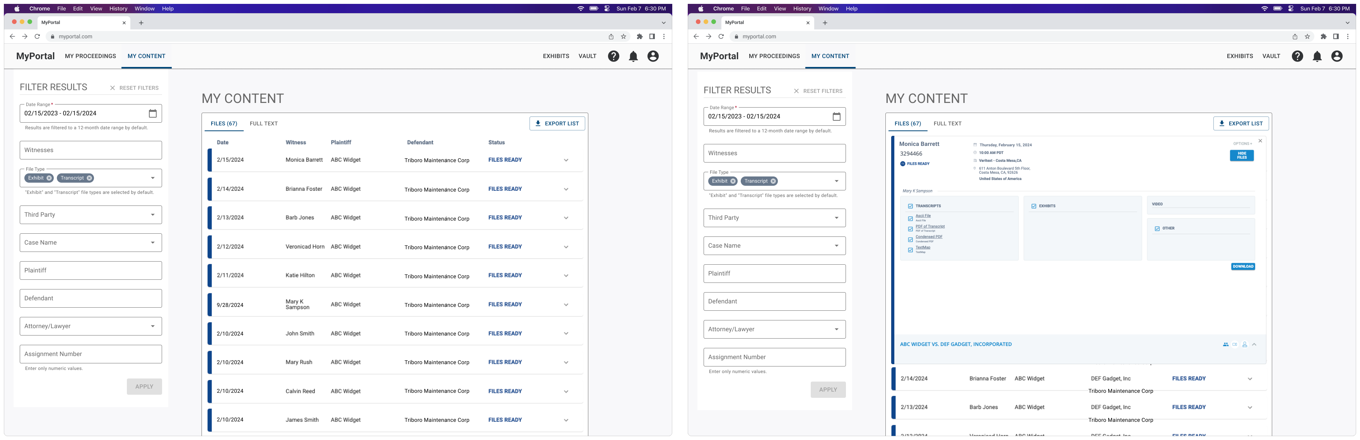The height and width of the screenshot is (440, 1360).
Task: Open the PDF of Transcript link
Action: (x=930, y=226)
